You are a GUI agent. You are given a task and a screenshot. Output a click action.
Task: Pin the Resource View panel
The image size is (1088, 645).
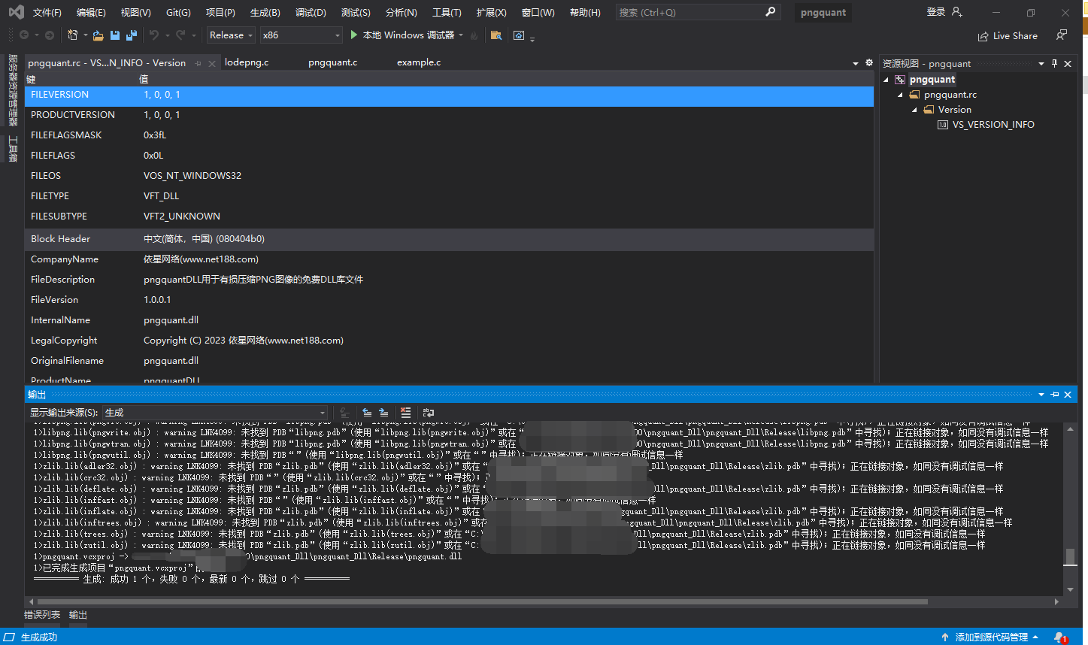1055,64
